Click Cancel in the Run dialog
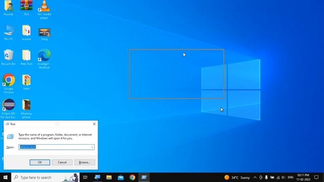 coord(62,162)
